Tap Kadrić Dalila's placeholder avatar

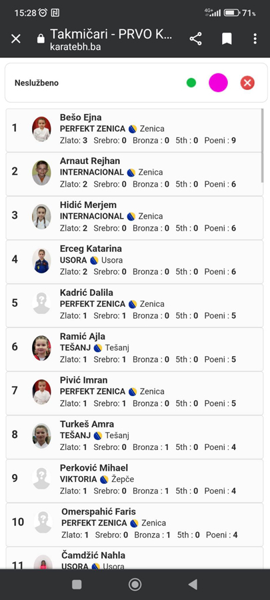point(41,303)
